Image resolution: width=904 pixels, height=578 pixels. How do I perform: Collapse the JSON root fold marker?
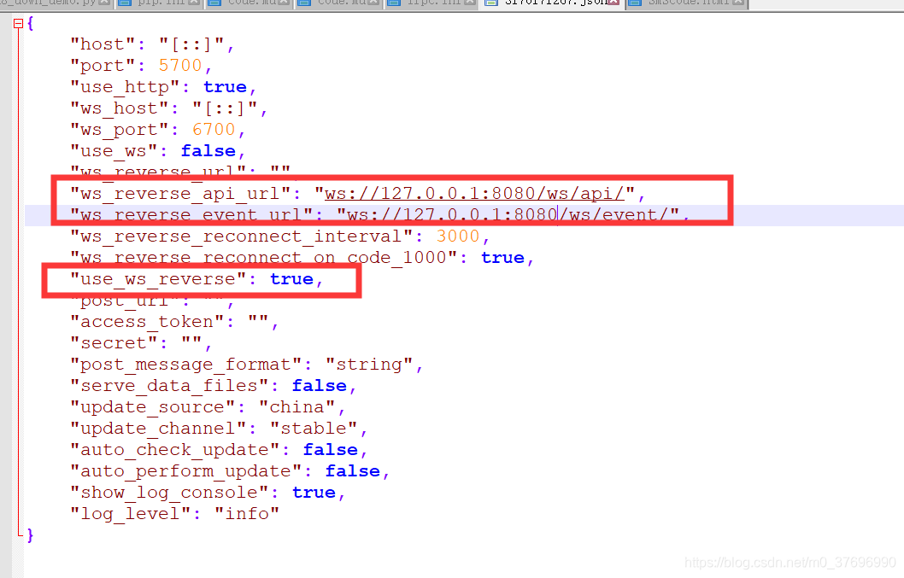click(x=18, y=24)
